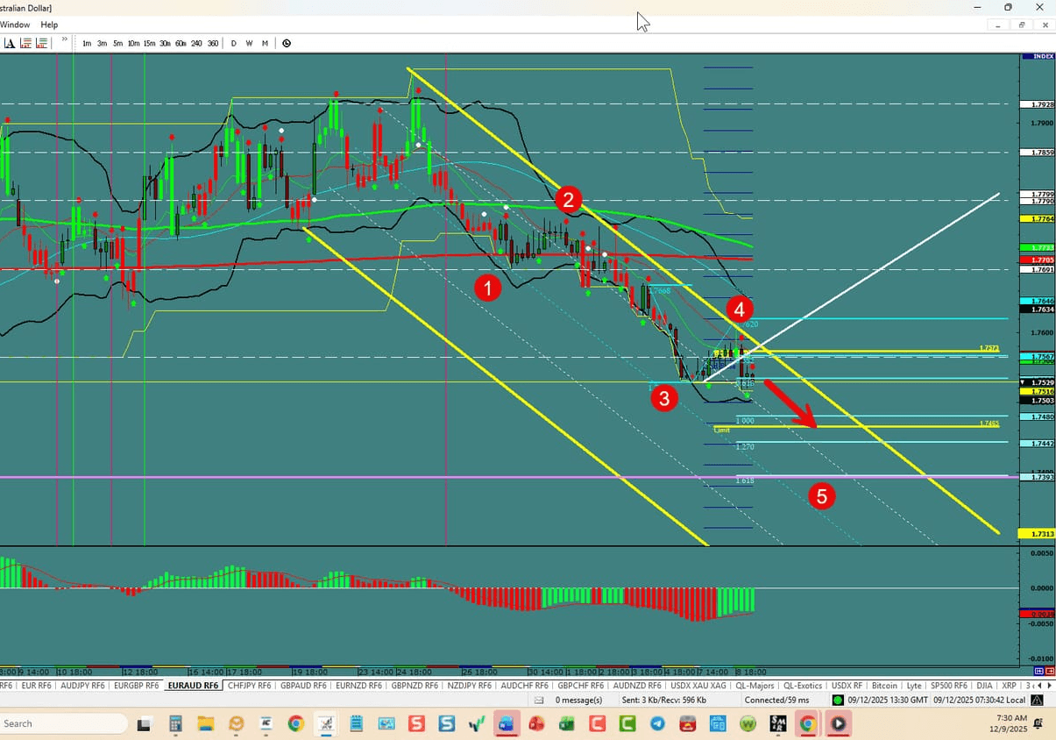
Task: Click the yellow 1.7529 price label
Action: point(1035,383)
